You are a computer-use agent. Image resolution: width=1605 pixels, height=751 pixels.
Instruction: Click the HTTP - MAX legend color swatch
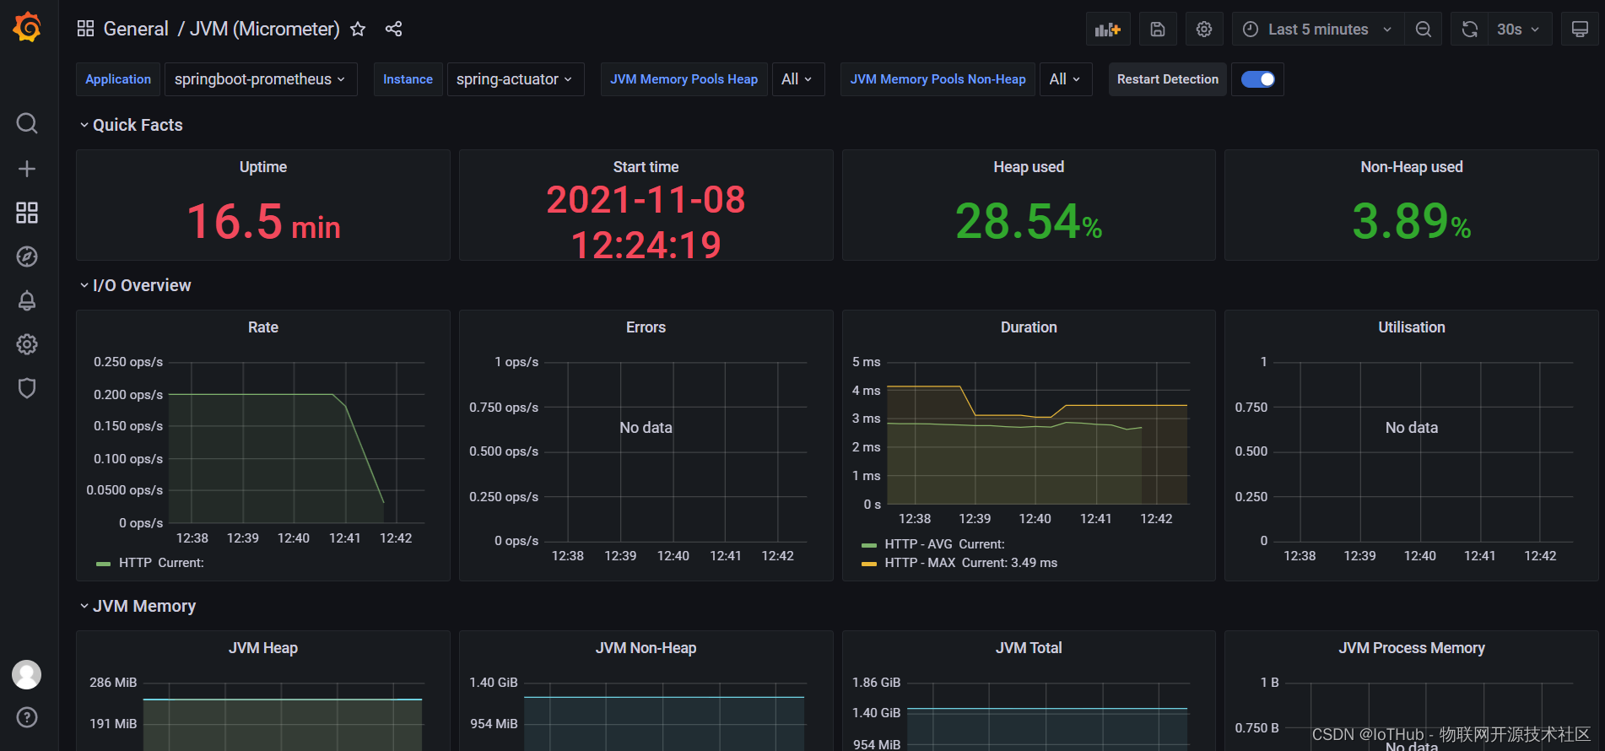tap(869, 564)
